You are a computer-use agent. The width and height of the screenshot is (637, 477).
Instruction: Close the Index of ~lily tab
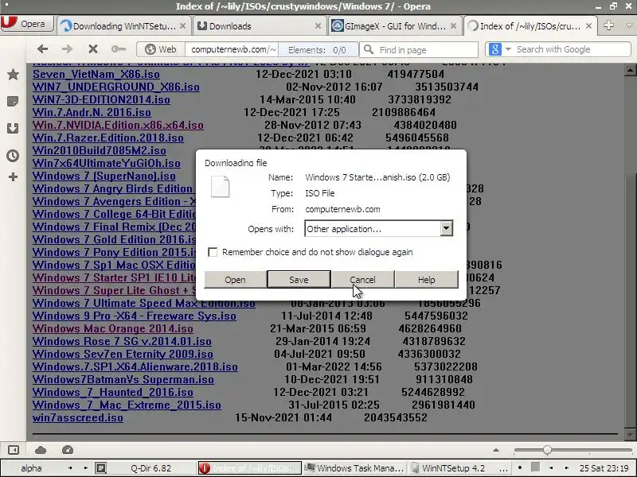(588, 26)
